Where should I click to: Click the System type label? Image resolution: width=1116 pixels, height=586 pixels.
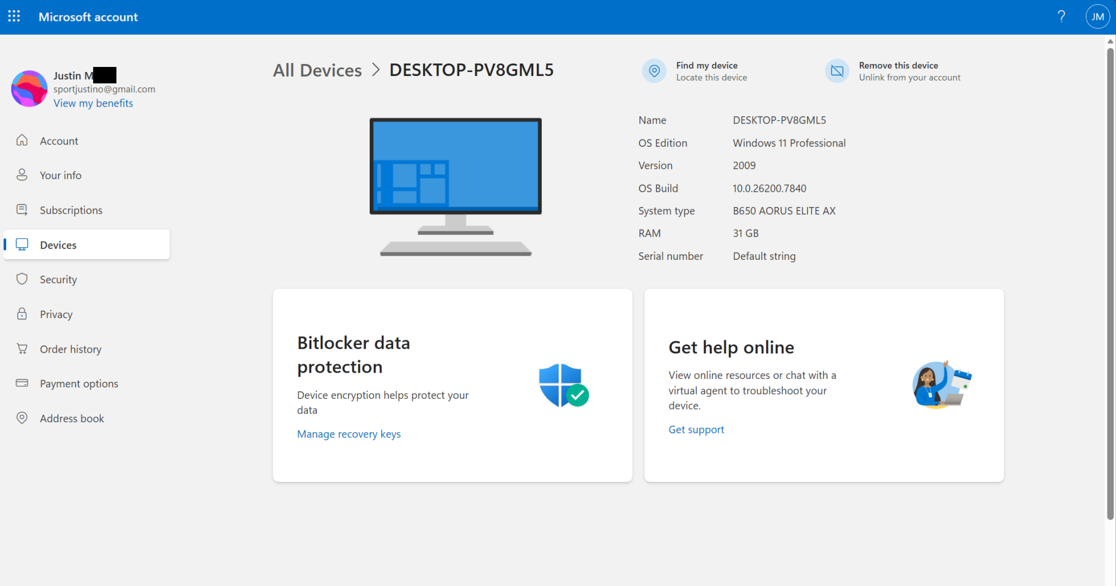[667, 211]
